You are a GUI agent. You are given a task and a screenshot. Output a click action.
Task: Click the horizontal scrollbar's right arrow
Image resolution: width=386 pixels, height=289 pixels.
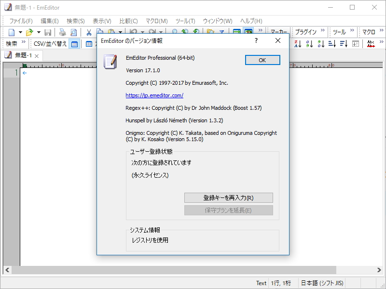[379, 270]
